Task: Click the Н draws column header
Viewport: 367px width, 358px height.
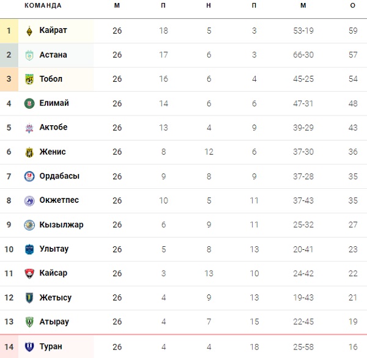Action: click(x=209, y=5)
